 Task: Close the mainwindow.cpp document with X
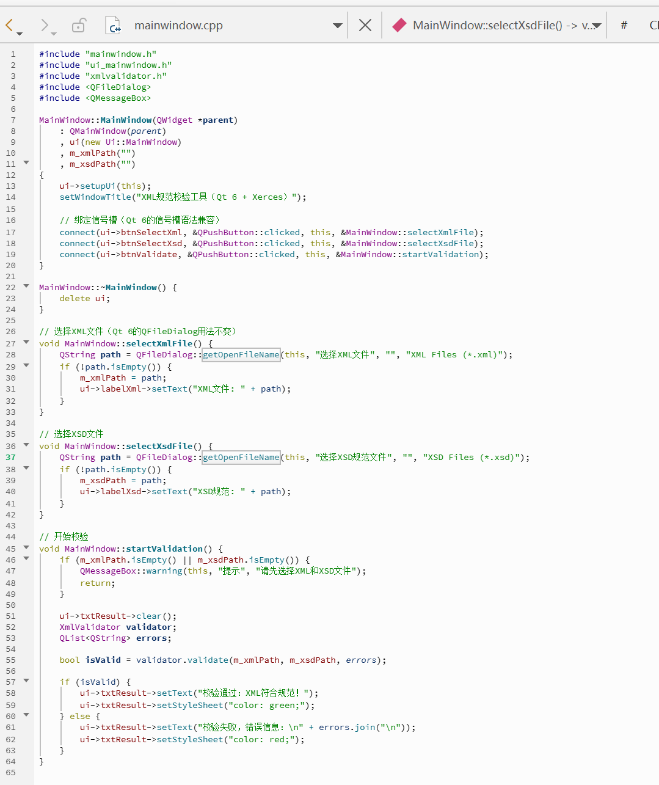(x=365, y=25)
